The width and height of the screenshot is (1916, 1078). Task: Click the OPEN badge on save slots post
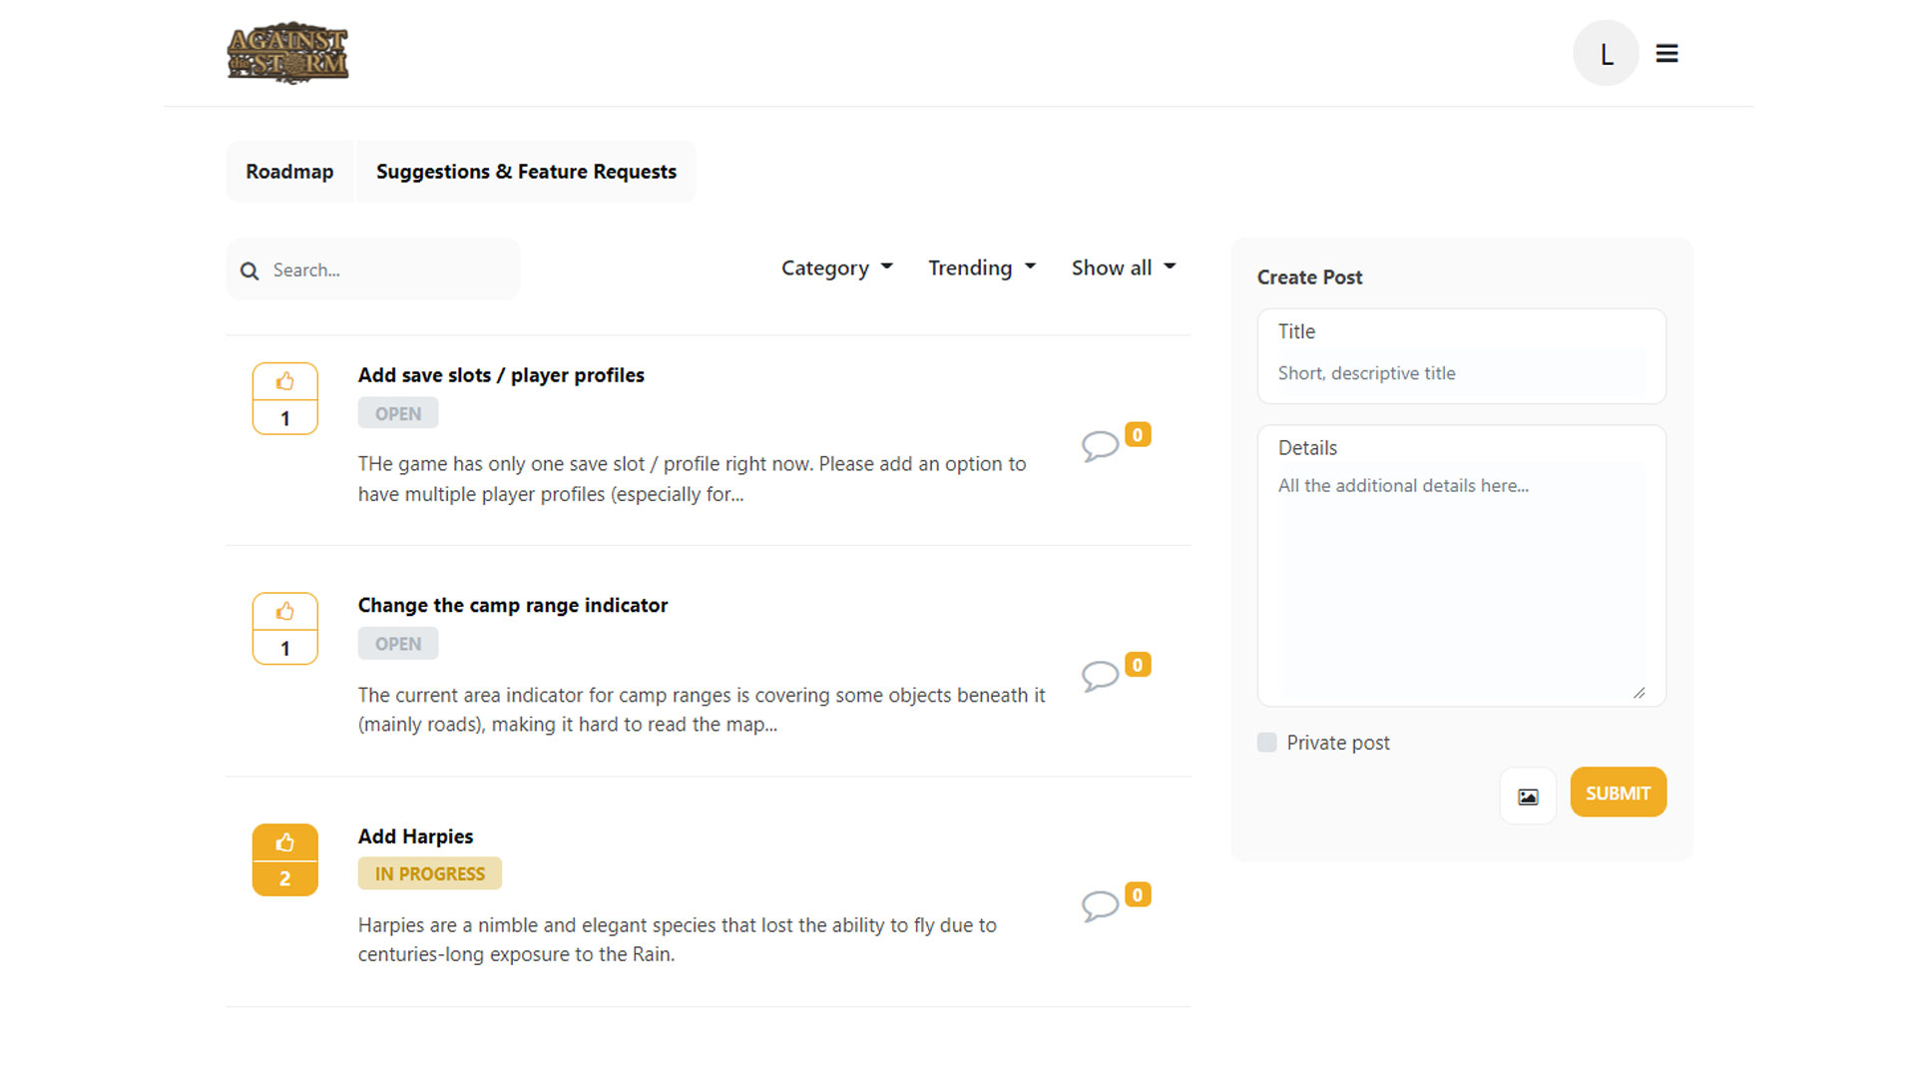(x=398, y=413)
